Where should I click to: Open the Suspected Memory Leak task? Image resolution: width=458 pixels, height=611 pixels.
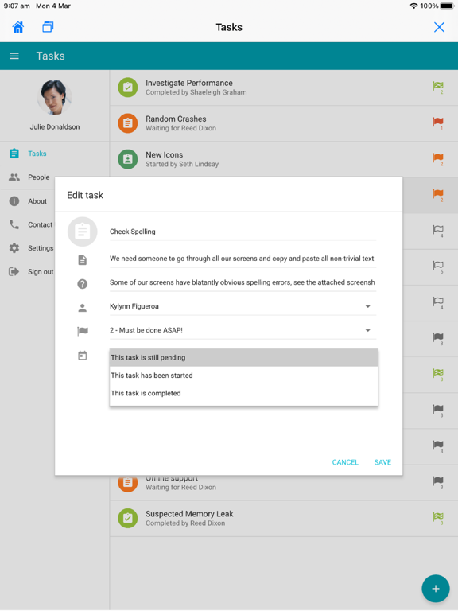pos(284,518)
